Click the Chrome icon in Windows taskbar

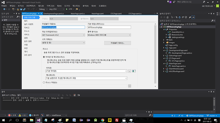pos(103,120)
